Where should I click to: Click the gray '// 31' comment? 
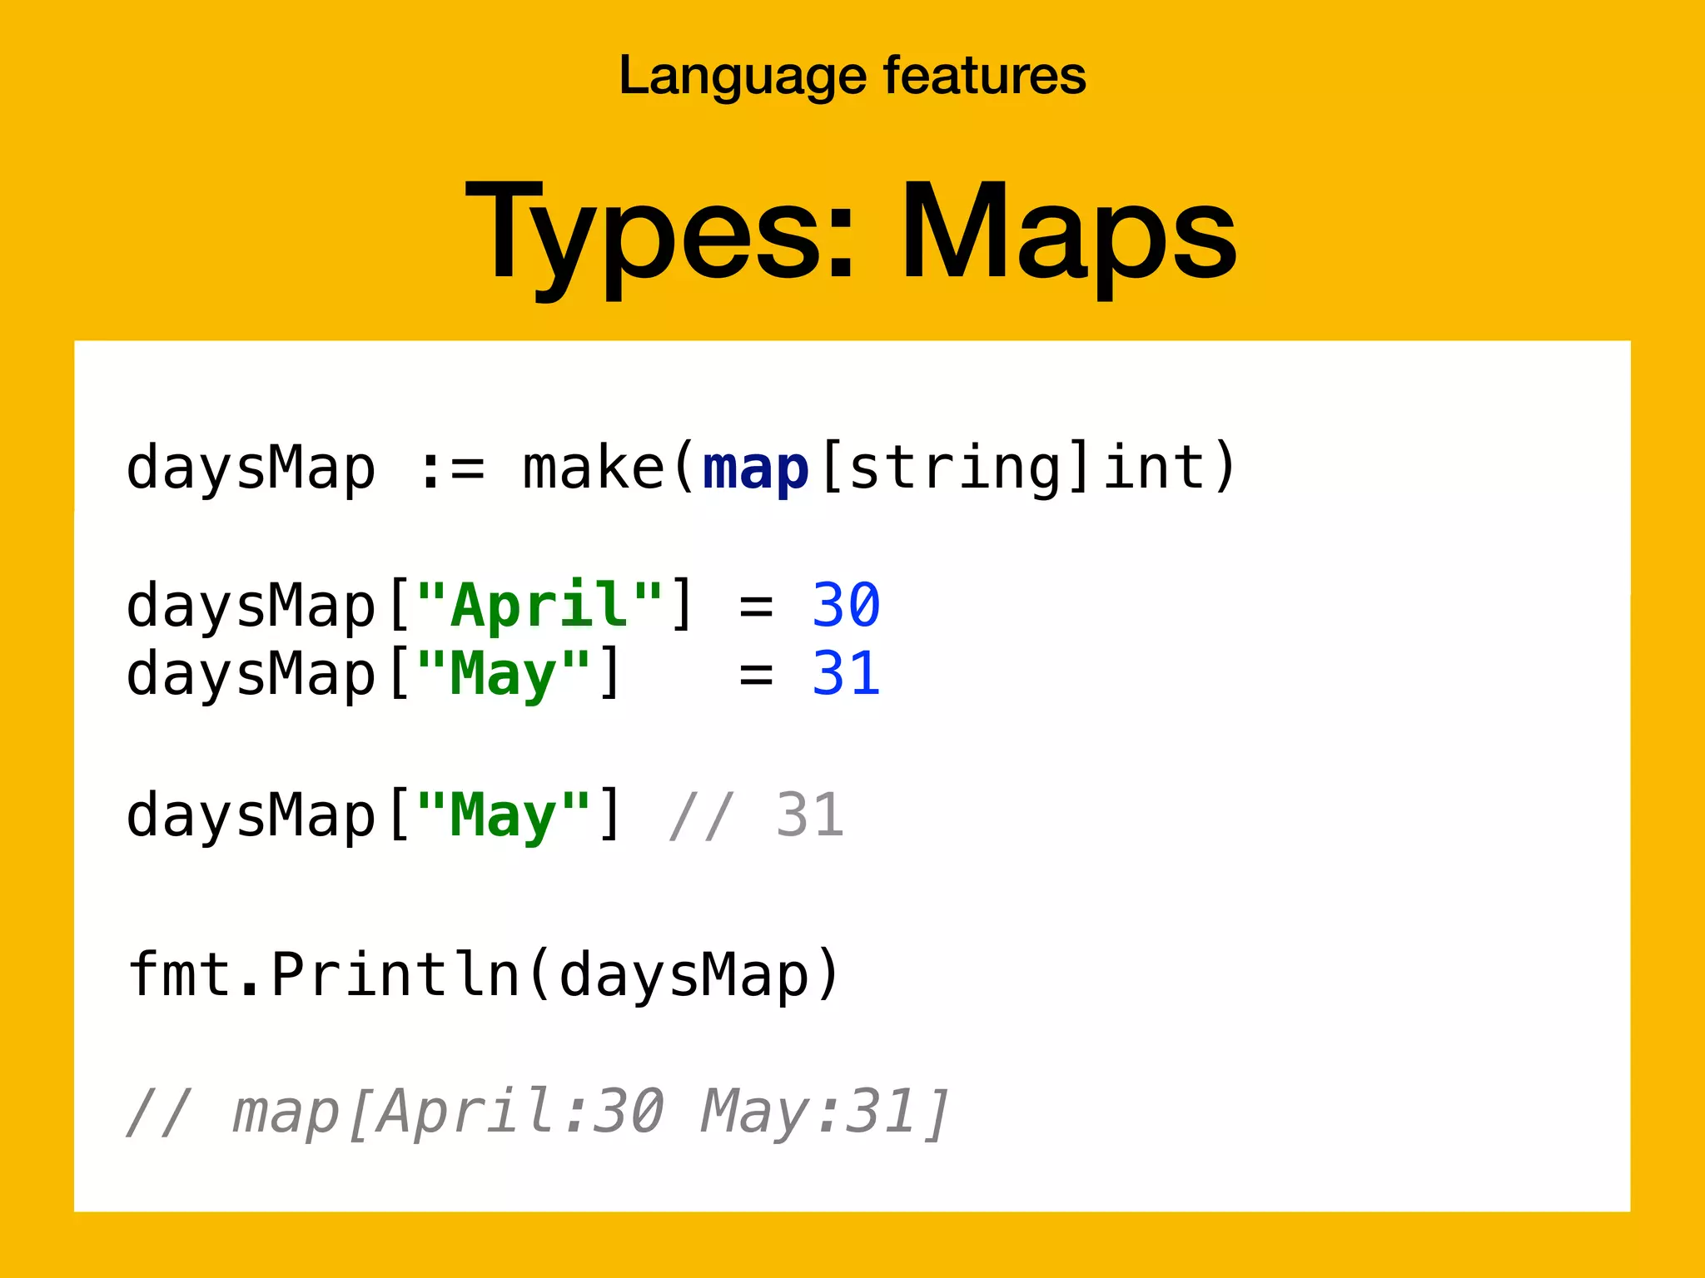point(756,815)
